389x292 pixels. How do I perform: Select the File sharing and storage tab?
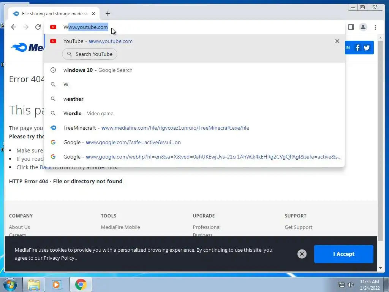54,14
